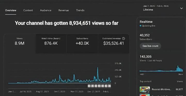The height and width of the screenshot is (96, 186).
Task: Click the 40,352 subscribers count
Action: 145,35
